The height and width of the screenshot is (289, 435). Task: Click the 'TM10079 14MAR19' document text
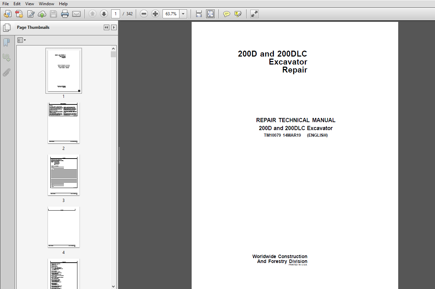(x=282, y=135)
